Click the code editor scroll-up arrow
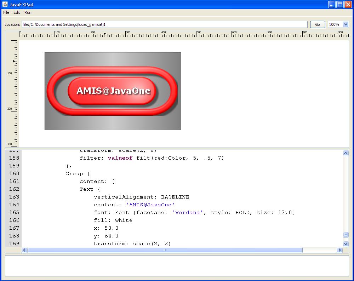 pyautogui.click(x=346, y=153)
